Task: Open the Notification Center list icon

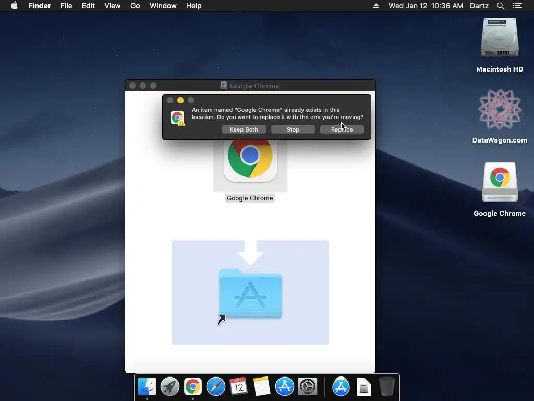Action: click(x=517, y=6)
